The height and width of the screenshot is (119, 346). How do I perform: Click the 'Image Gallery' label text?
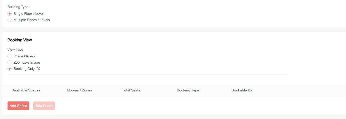[x=24, y=56]
